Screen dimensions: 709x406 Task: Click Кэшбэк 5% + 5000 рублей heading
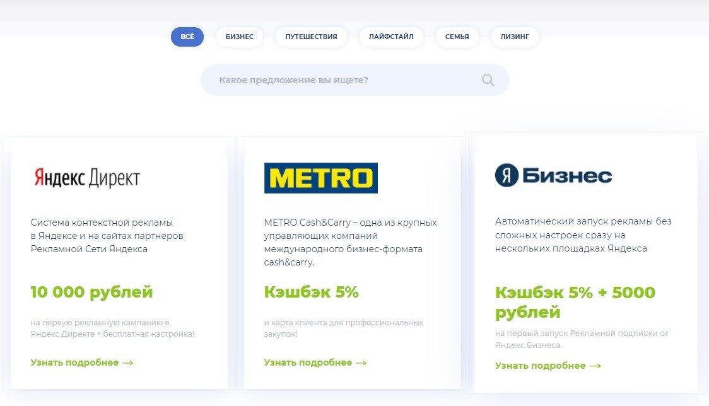click(575, 303)
